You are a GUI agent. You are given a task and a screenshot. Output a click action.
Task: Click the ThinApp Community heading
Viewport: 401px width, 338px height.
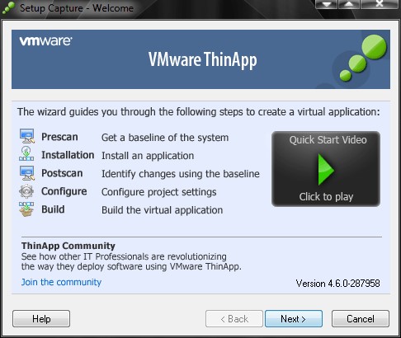(x=68, y=246)
